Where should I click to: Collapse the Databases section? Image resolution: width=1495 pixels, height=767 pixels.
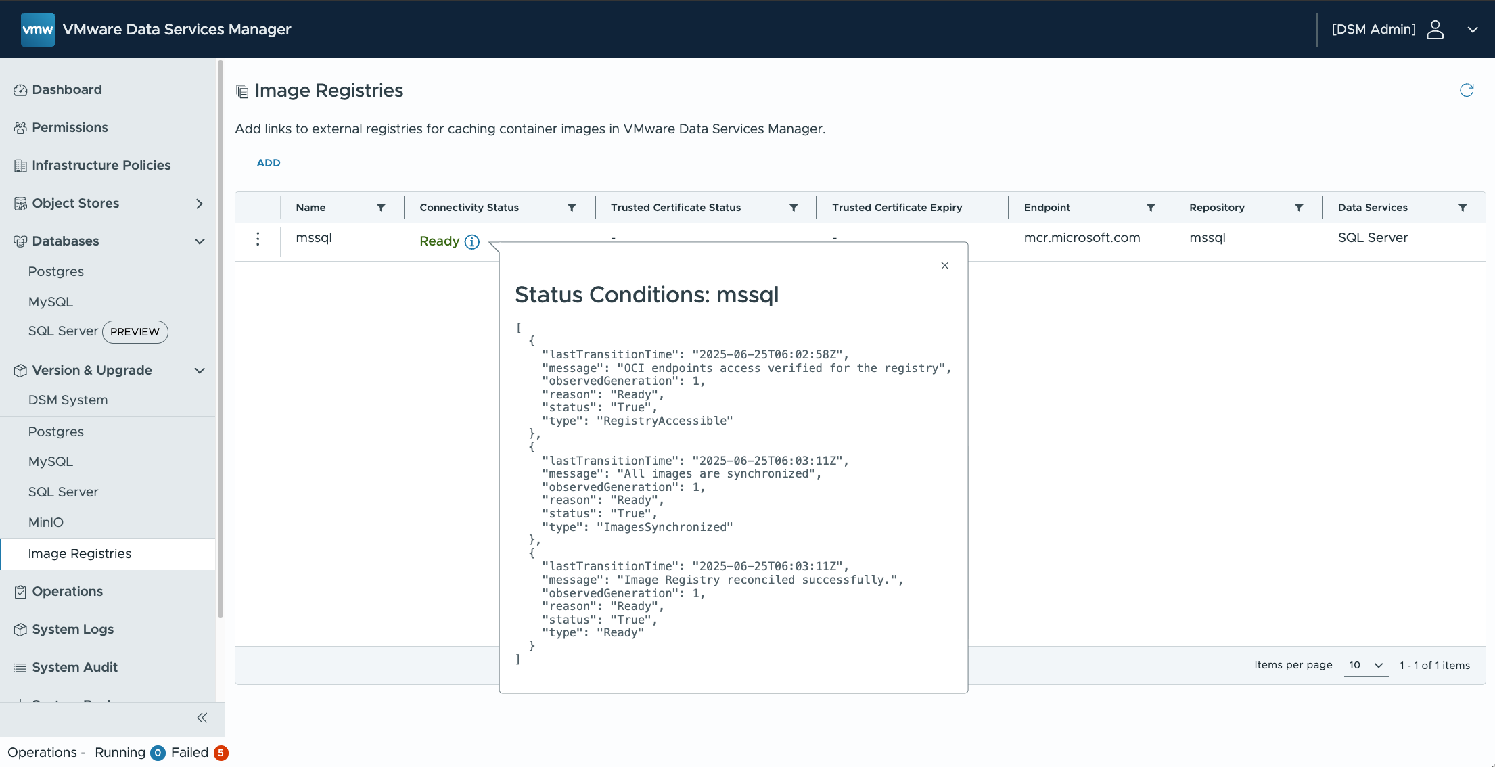point(199,241)
